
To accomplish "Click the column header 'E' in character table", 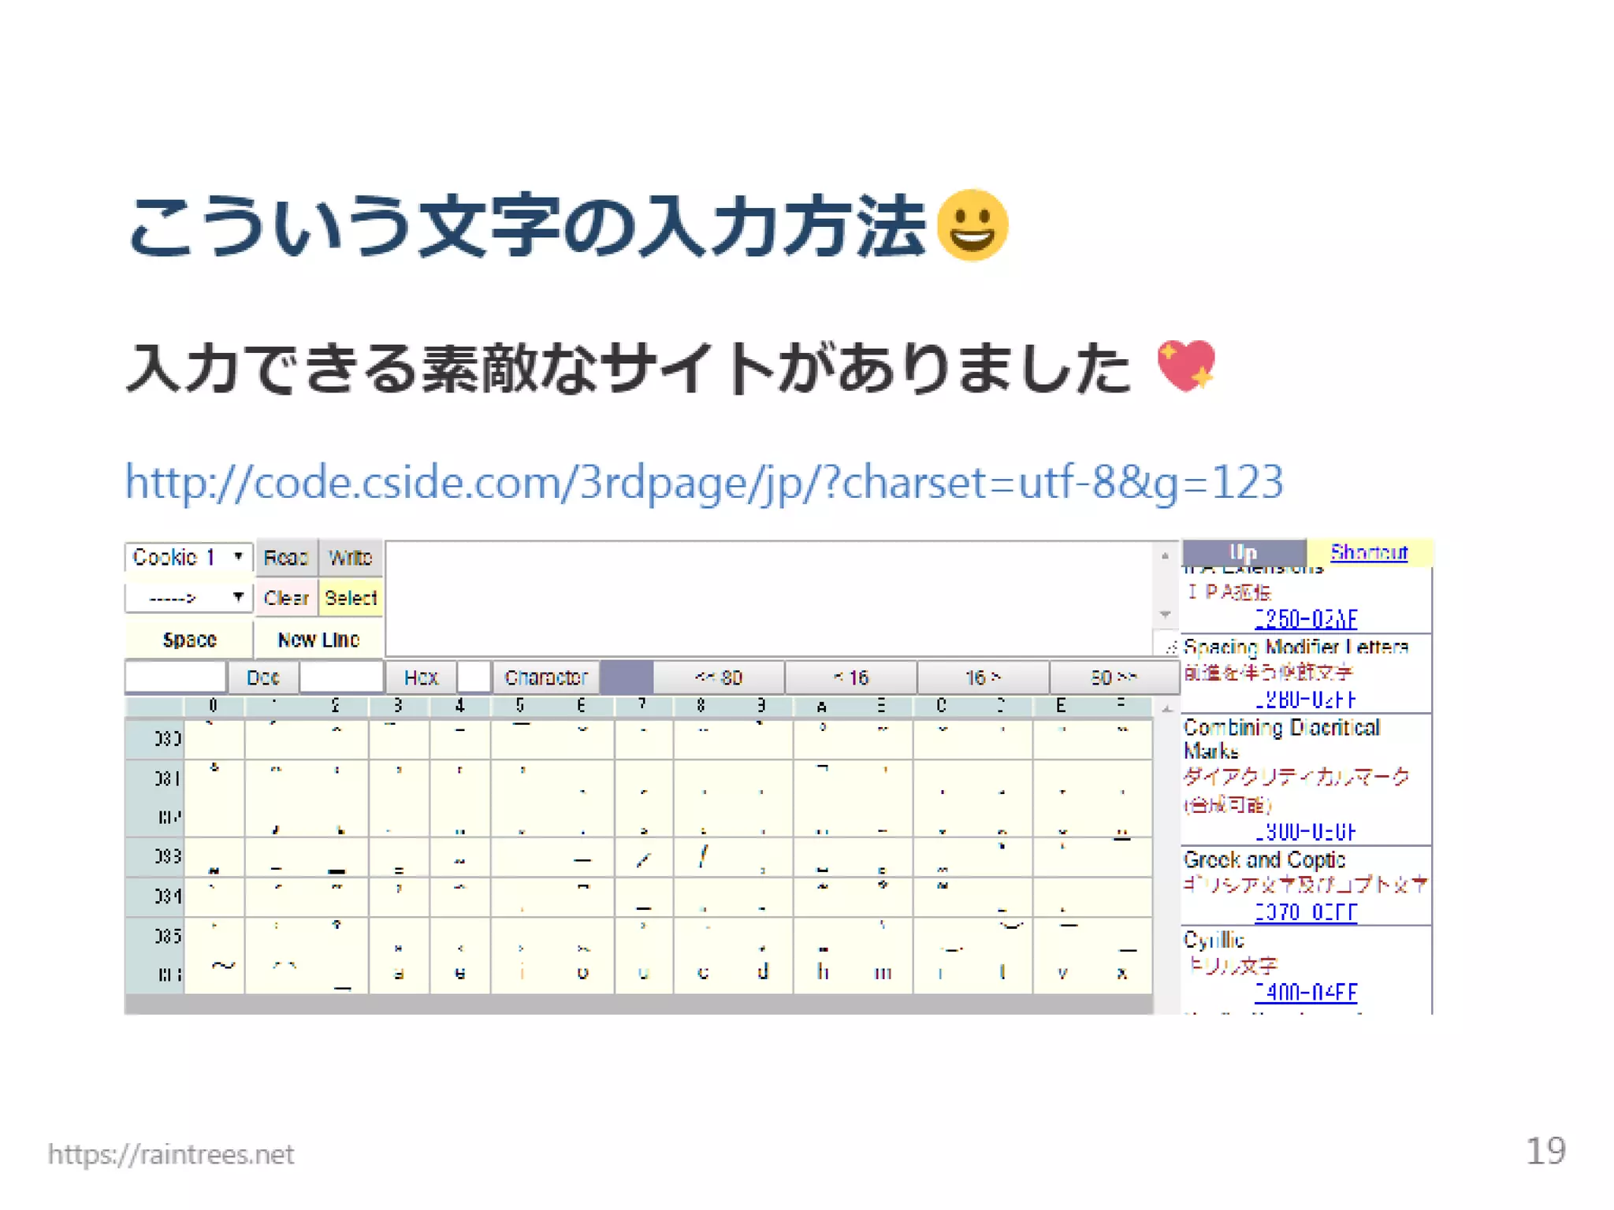I will (x=1062, y=705).
